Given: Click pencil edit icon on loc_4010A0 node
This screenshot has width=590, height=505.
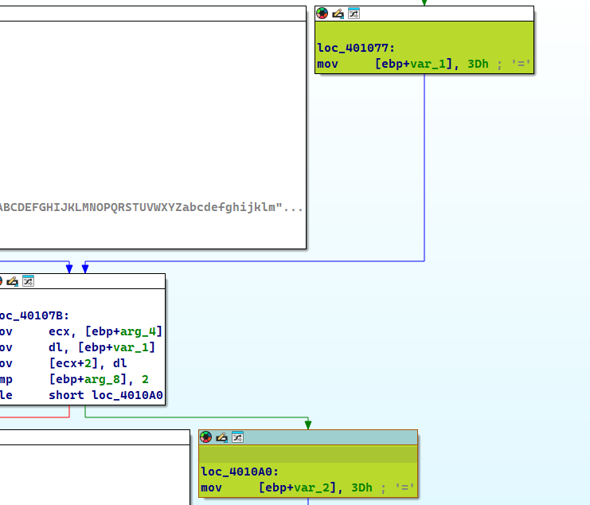Looking at the screenshot, I should point(222,437).
